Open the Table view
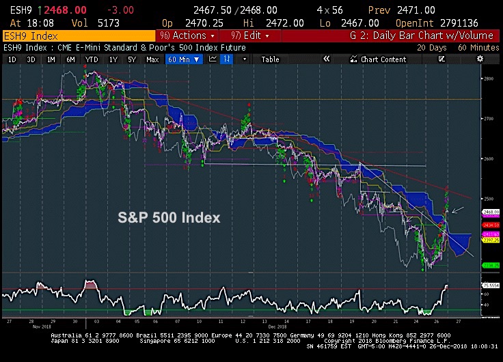 pyautogui.click(x=270, y=59)
